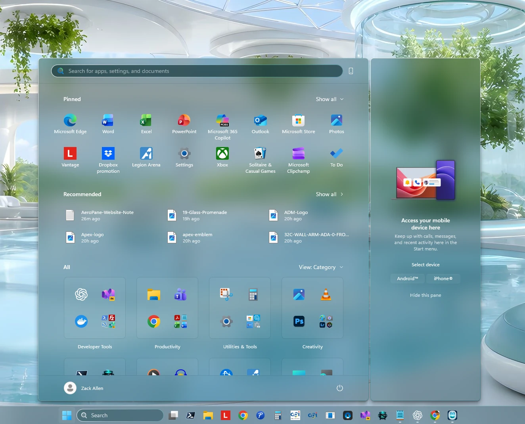Launch Microsoft Teams in Productivity group
This screenshot has height=424, width=525.
[181, 294]
